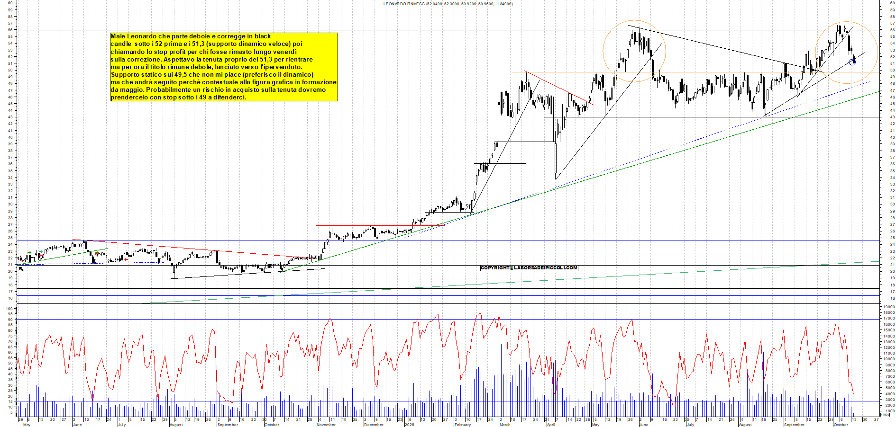Select the small blue circle on the latest candle
Image resolution: width=896 pixels, height=427 pixels.
tap(853, 62)
